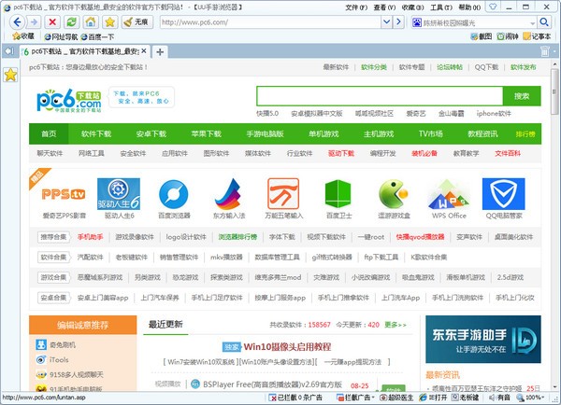Click the green 搜索 button
Screen dimensions: 561x405
pos(522,96)
